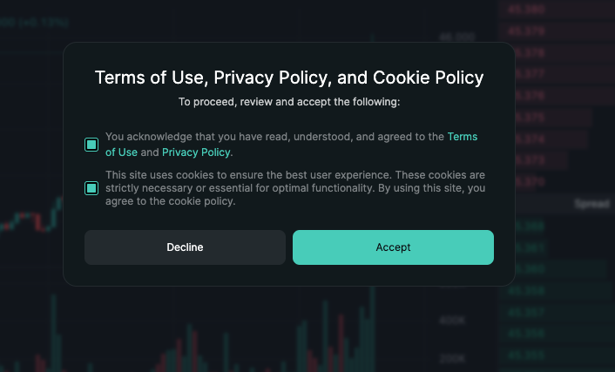Screen dimensions: 615x372
Task: Click the 400K volume axis label
Action: (452, 321)
